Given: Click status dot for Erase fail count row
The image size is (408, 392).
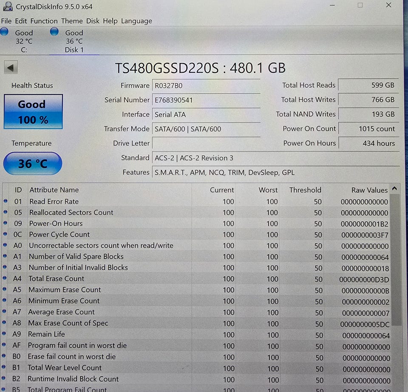Looking at the screenshot, I should [4, 356].
